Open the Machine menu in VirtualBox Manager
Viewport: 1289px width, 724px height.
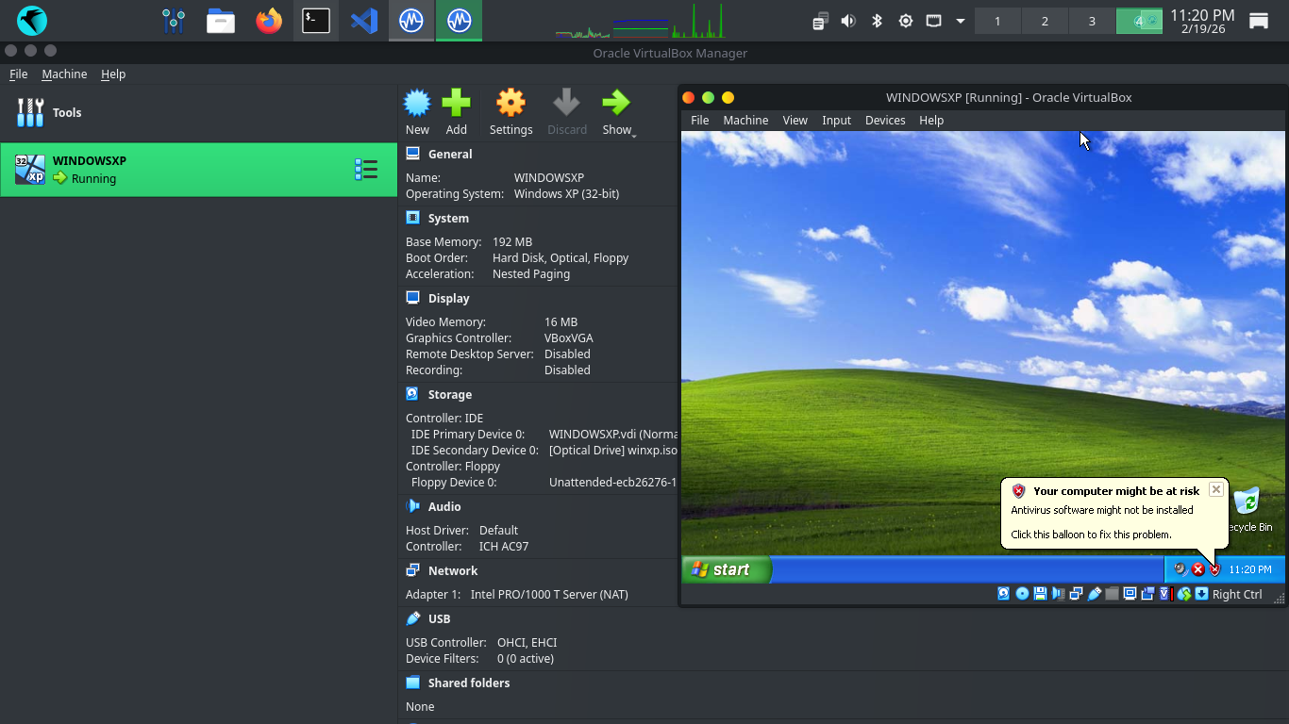[64, 74]
